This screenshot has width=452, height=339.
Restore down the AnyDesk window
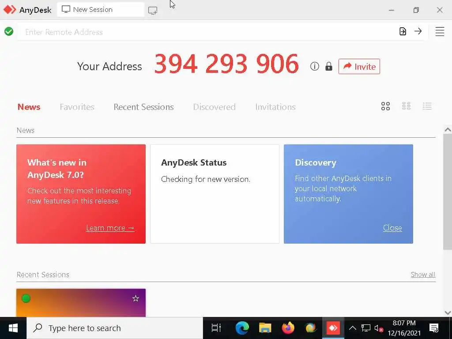416,10
